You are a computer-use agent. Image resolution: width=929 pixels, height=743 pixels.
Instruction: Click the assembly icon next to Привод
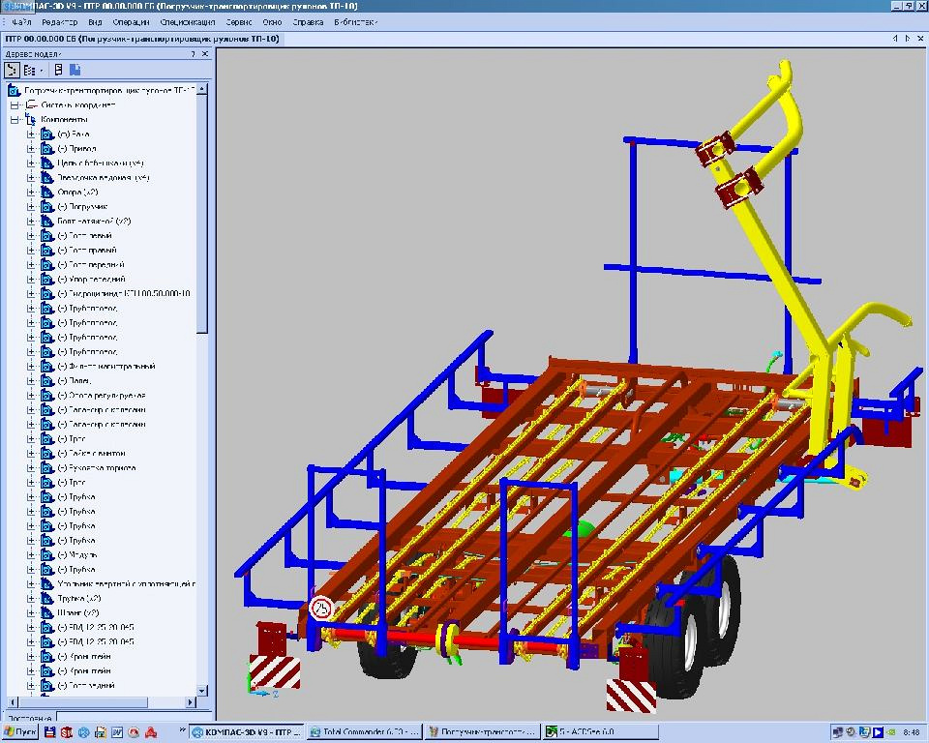point(47,149)
